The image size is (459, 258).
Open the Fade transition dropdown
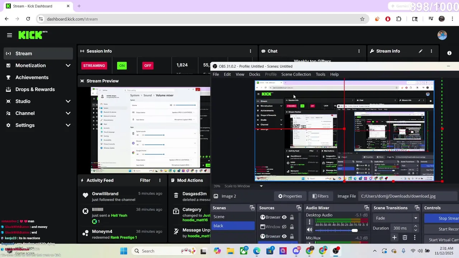(x=396, y=218)
